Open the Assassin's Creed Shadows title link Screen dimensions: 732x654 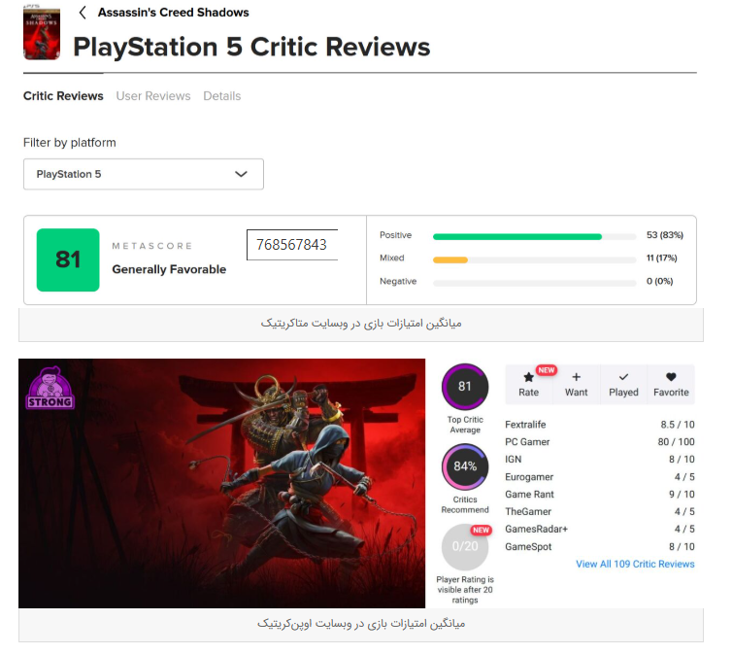coord(173,13)
